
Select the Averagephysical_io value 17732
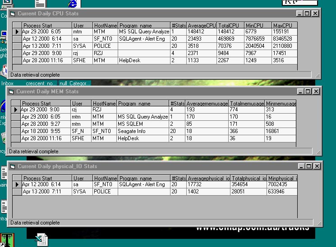pos(208,184)
